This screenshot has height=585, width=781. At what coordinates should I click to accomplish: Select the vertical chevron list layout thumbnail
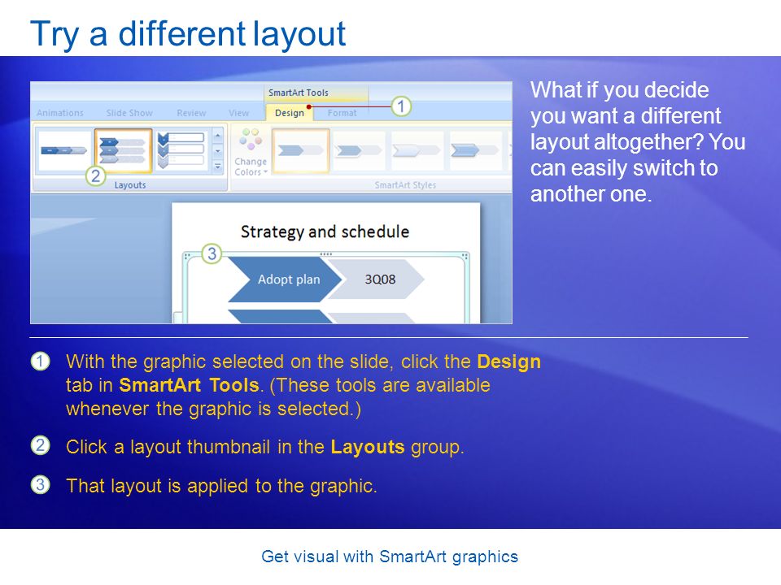click(x=181, y=149)
